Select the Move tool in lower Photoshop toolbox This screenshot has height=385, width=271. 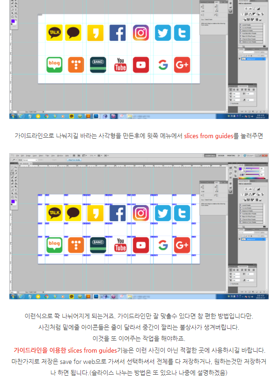pyautogui.click(x=16, y=167)
